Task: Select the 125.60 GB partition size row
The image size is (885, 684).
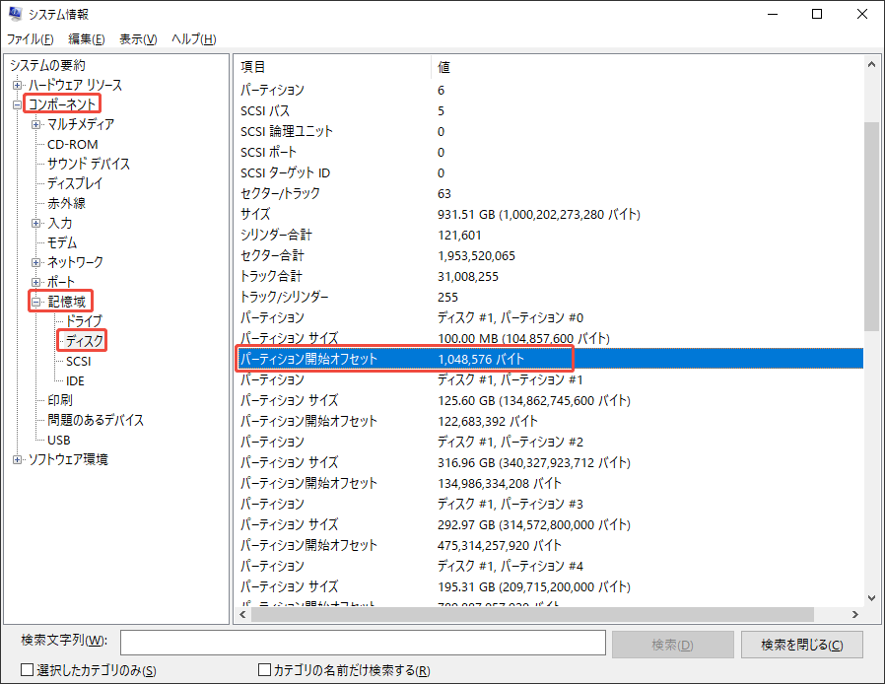Action: click(549, 401)
